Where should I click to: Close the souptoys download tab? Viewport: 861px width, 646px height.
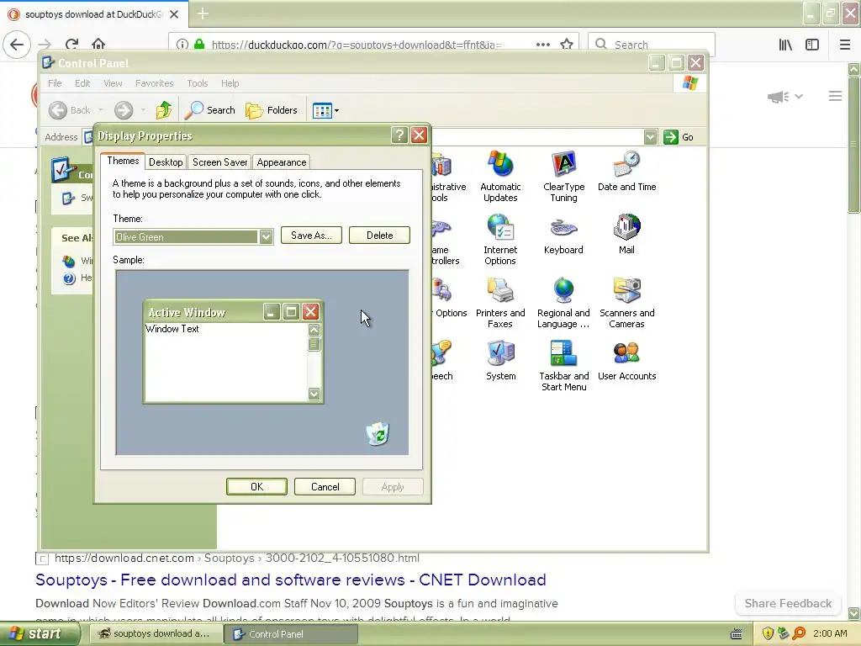tap(174, 14)
